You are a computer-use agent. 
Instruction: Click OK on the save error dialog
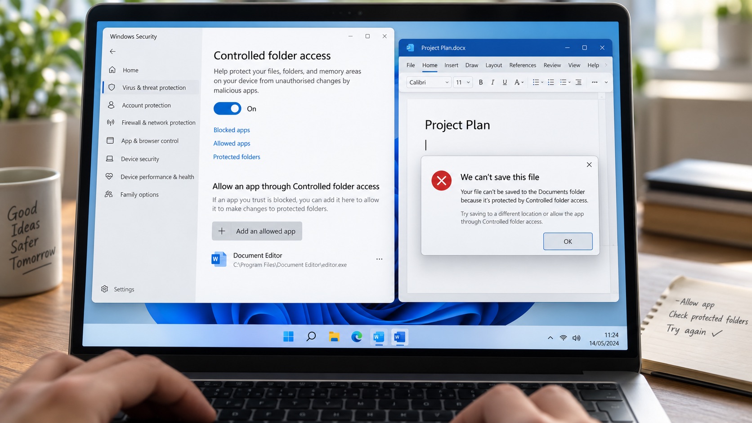568,241
